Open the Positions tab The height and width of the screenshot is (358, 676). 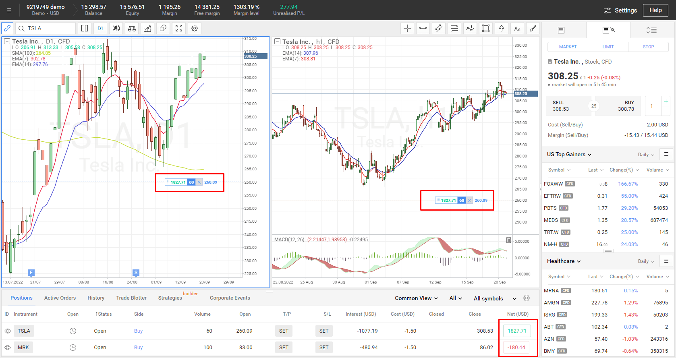(x=21, y=298)
